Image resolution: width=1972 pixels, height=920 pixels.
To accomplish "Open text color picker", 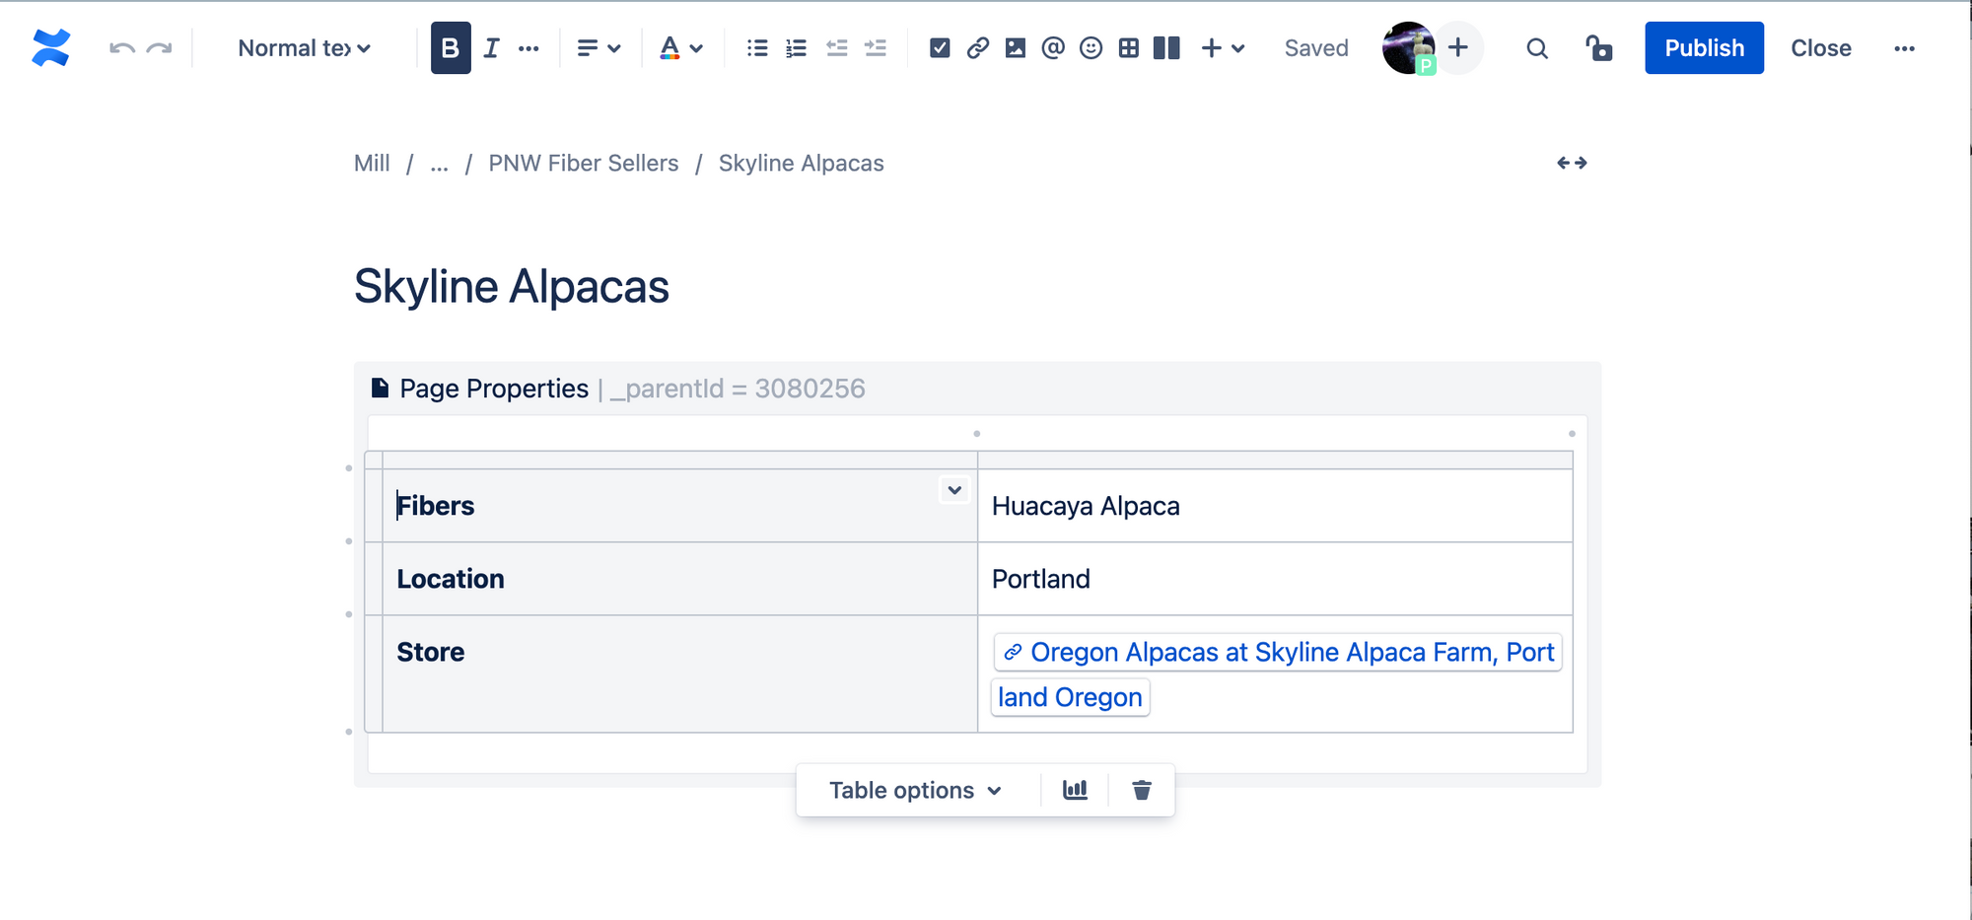I will pos(680,48).
